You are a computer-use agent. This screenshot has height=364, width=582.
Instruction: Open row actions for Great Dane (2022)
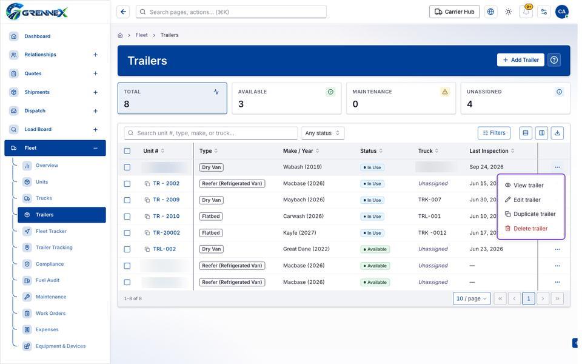(558, 249)
